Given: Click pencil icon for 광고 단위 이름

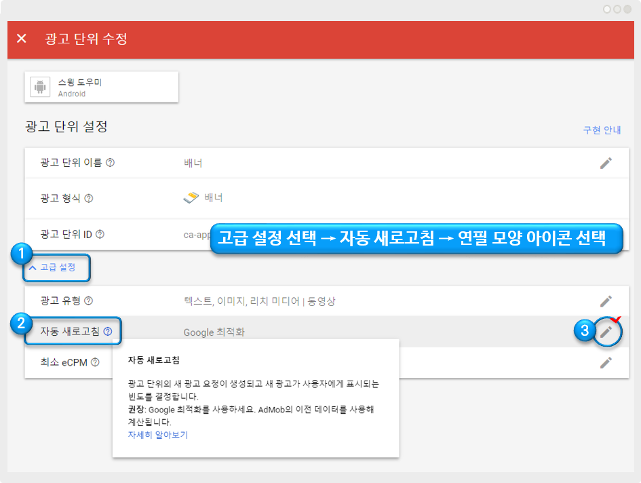Looking at the screenshot, I should click(x=606, y=163).
